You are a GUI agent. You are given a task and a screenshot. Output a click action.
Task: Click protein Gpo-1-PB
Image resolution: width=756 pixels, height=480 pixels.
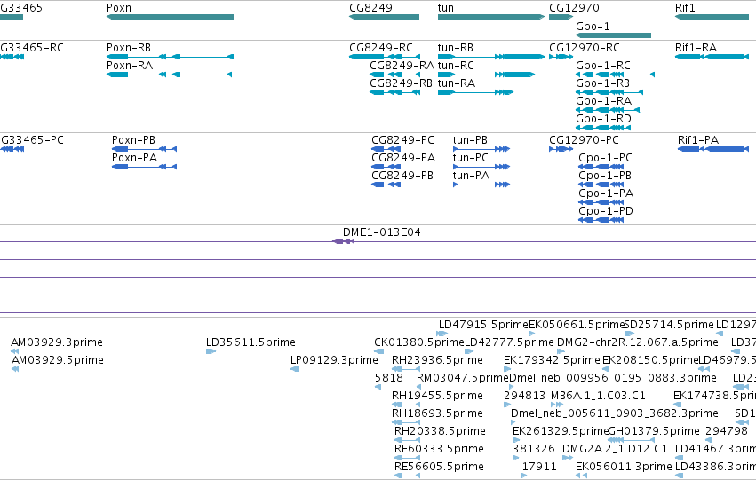point(601,185)
